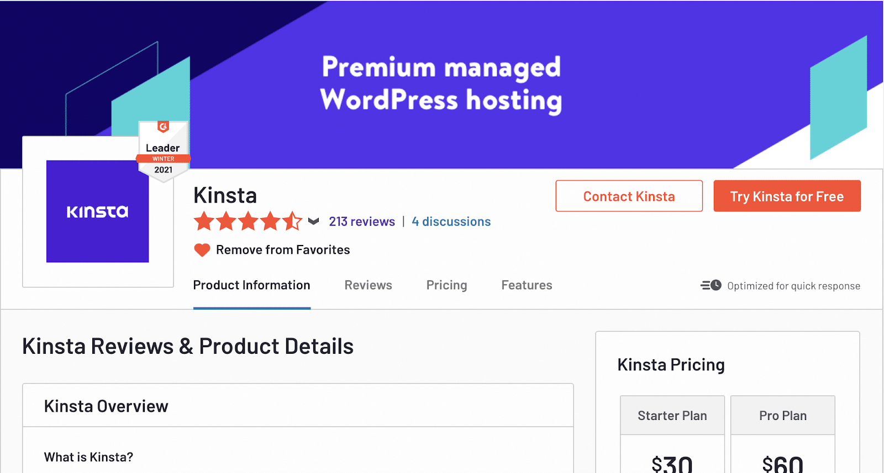884x473 pixels.
Task: Open the 213 reviews link
Action: tap(362, 221)
